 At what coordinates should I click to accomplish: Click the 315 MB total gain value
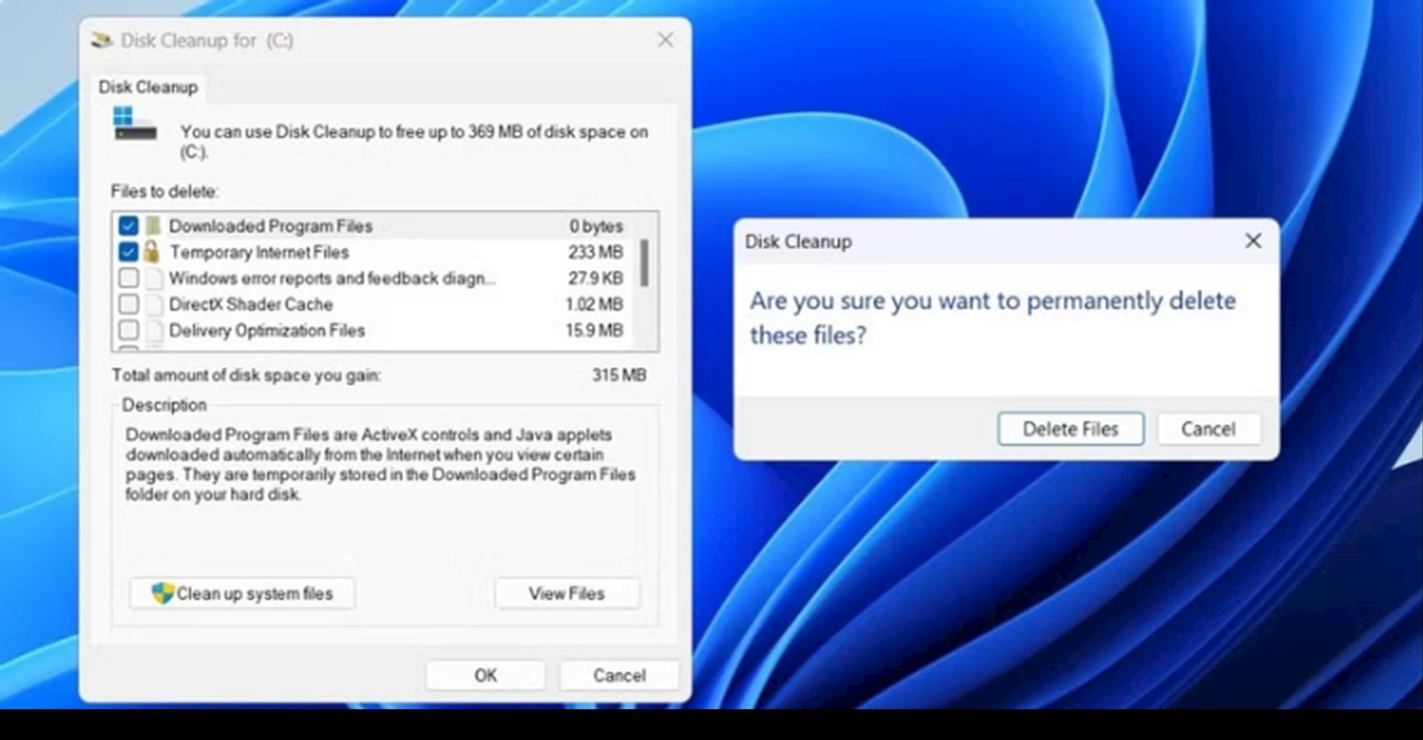click(619, 375)
